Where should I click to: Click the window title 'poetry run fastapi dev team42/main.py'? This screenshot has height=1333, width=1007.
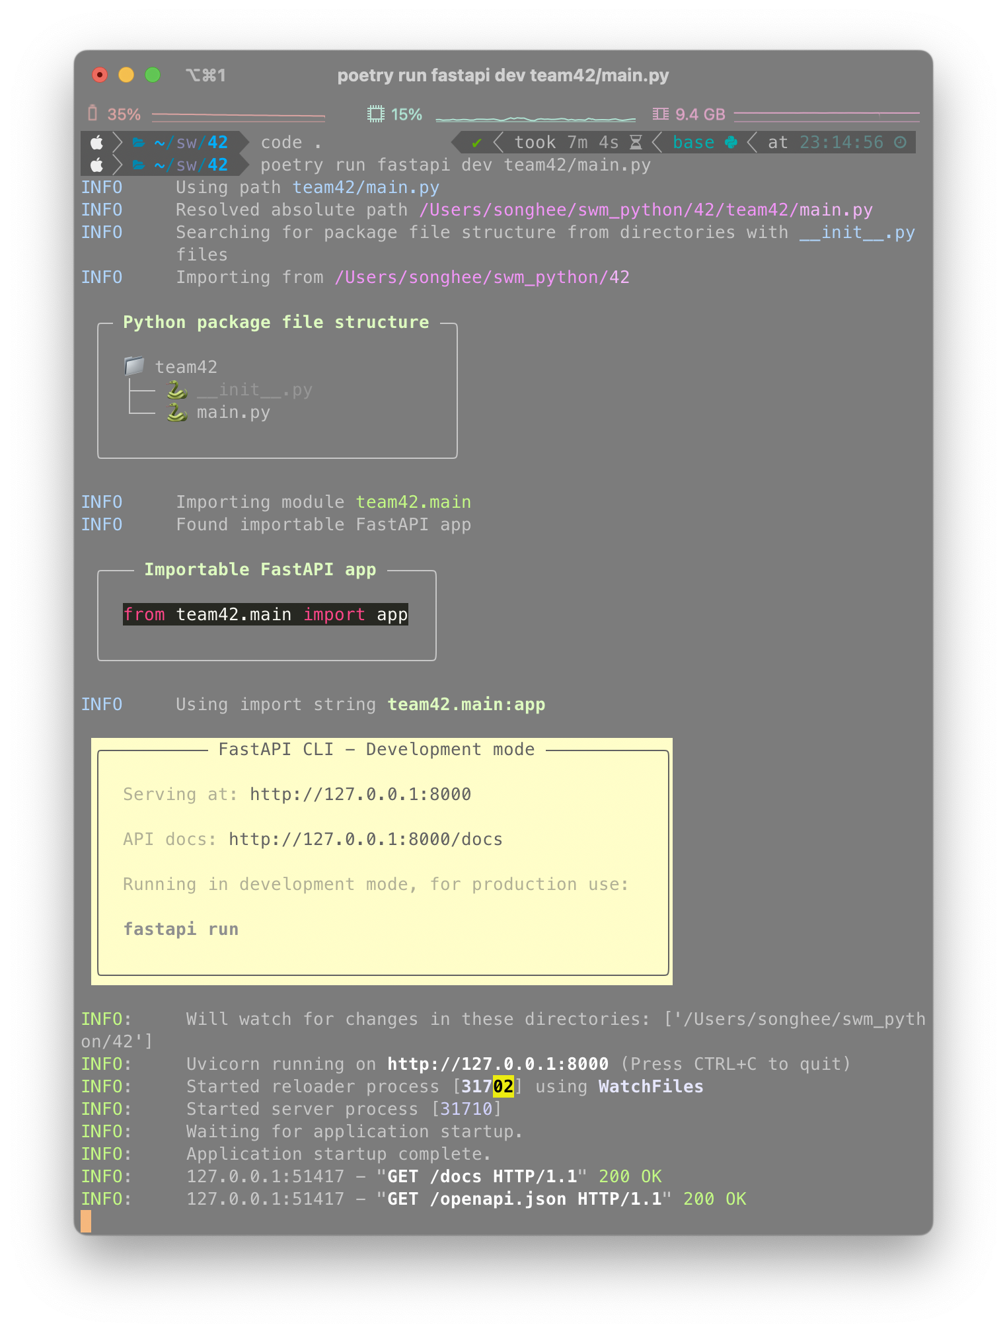point(503,75)
